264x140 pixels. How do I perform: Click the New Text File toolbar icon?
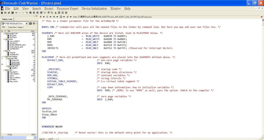(2, 13)
